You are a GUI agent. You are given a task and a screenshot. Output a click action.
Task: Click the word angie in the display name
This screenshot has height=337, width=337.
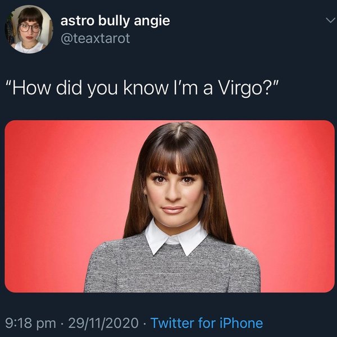pyautogui.click(x=152, y=21)
